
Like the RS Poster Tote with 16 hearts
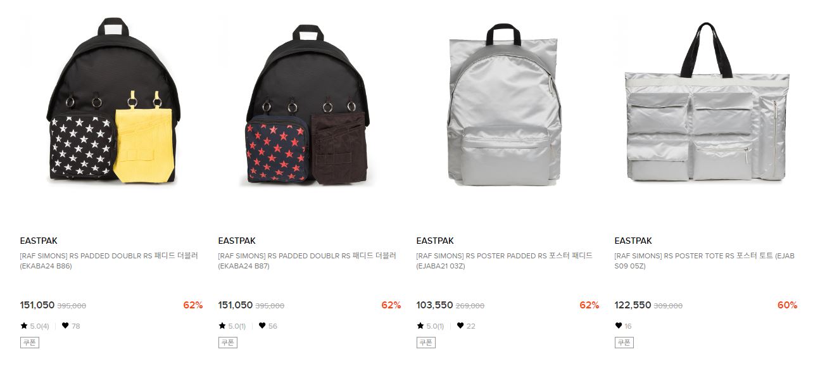(619, 326)
